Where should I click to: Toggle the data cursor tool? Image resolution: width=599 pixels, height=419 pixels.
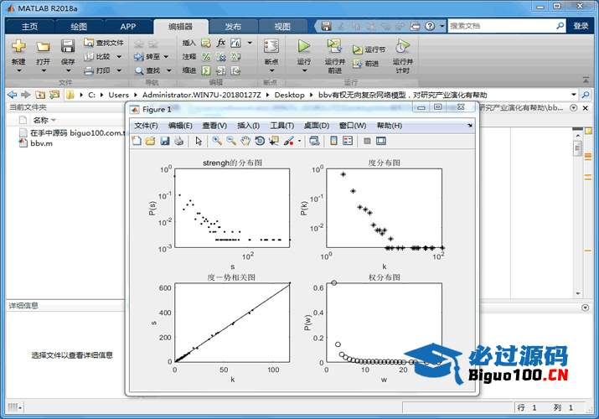pos(273,141)
